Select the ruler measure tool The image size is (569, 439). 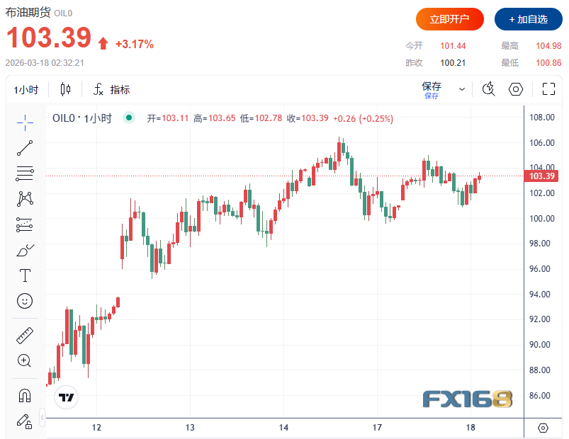(x=25, y=335)
